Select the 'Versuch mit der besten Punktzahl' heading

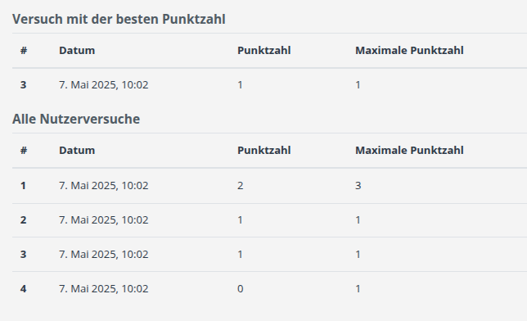coord(119,19)
